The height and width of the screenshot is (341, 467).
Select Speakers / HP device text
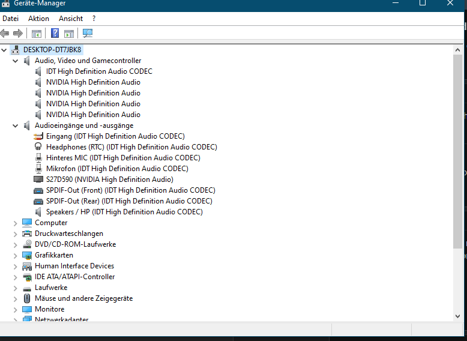[x=124, y=212]
